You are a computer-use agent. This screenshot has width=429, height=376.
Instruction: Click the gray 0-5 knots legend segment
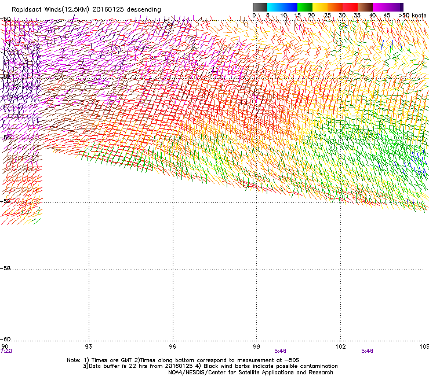(260, 7)
